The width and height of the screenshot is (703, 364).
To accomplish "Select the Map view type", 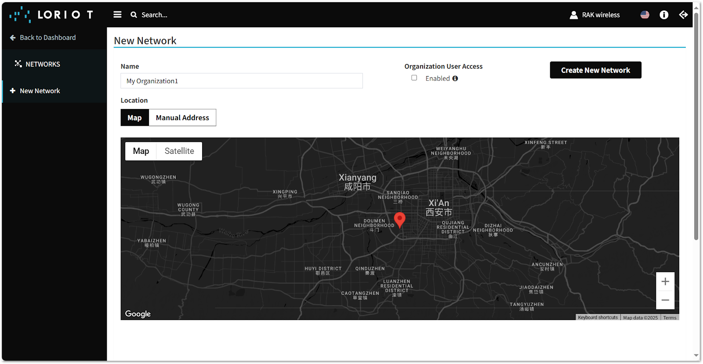I will pos(141,151).
